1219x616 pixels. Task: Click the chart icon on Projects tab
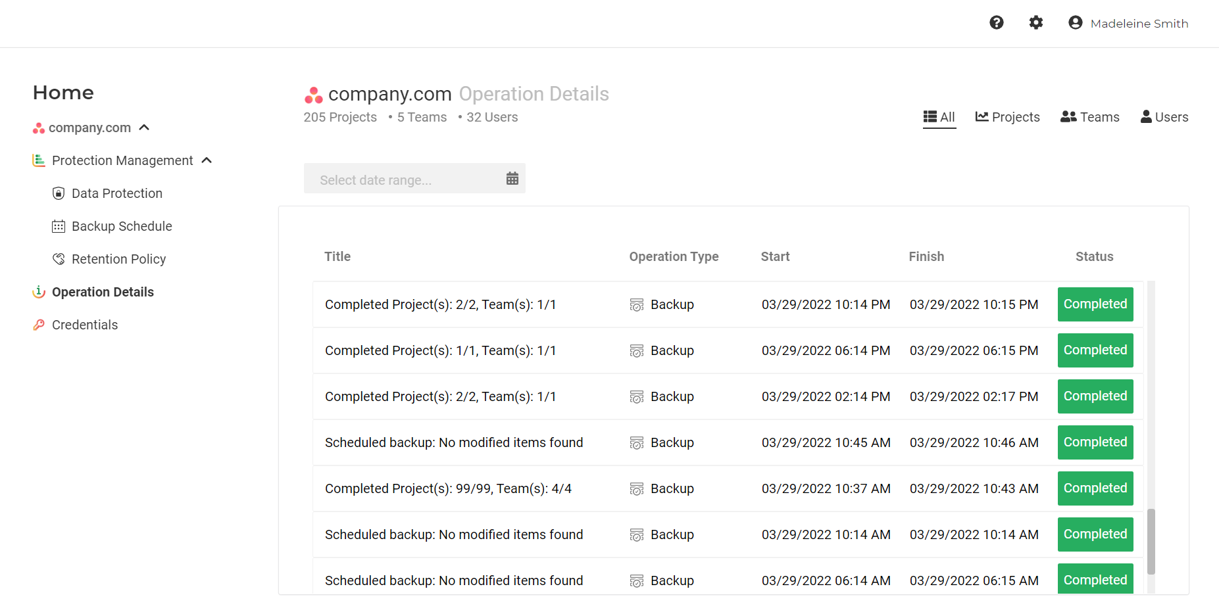[982, 116]
